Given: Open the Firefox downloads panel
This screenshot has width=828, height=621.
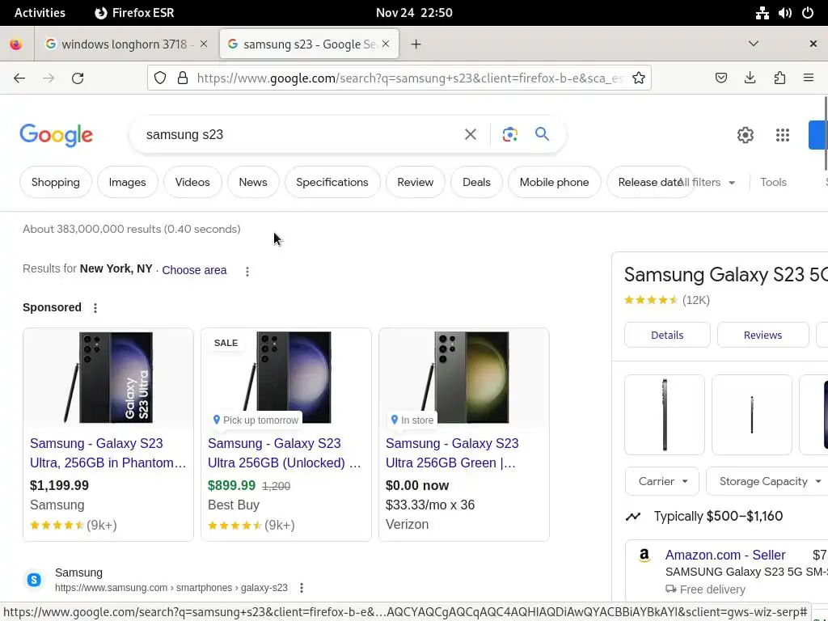Looking at the screenshot, I should tap(750, 78).
